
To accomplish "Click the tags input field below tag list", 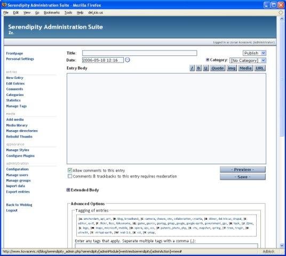I will click(166, 246).
